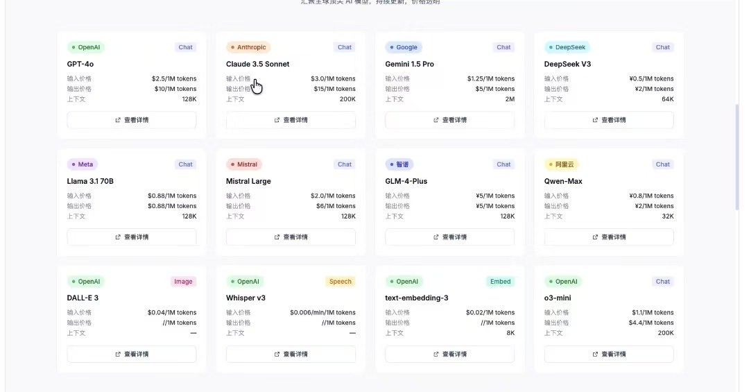
Task: Click the o3-mini model title
Action: (558, 298)
